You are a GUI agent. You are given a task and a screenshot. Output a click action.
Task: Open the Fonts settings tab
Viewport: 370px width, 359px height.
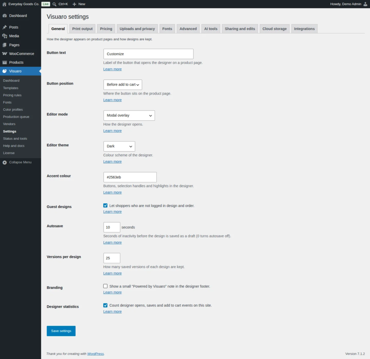tap(167, 29)
